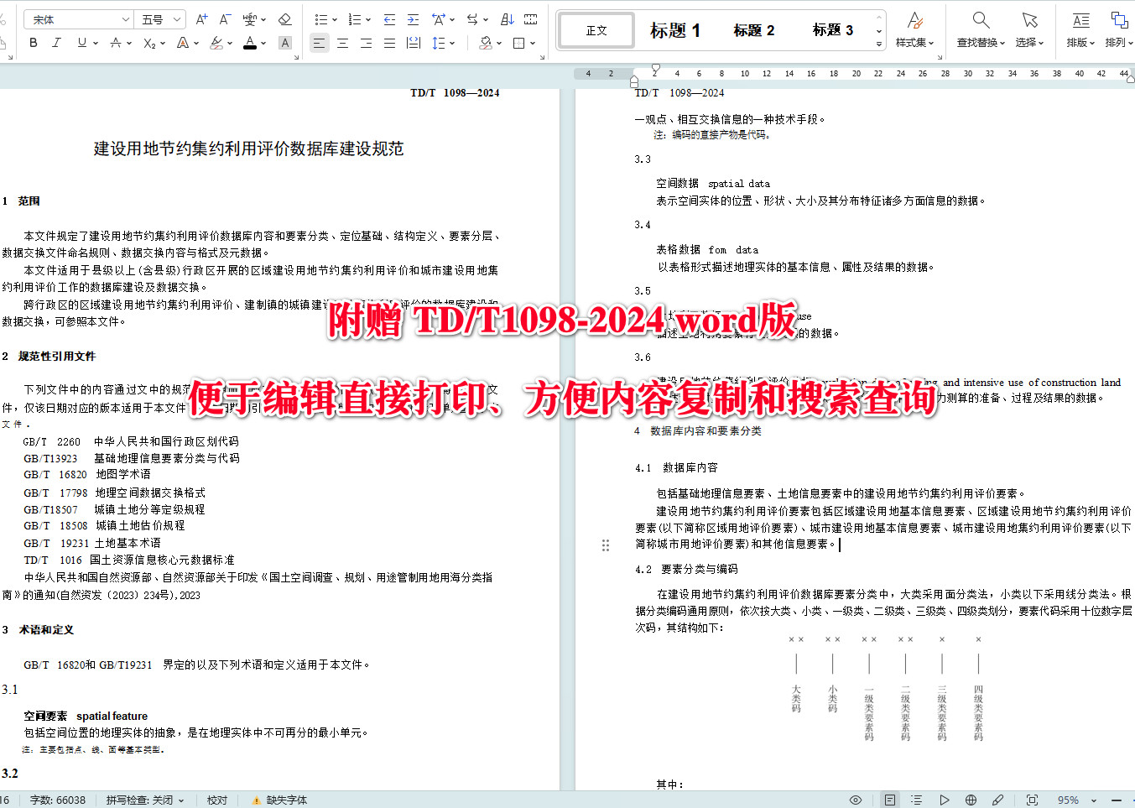
Task: Apply the 正文 body style
Action: pos(596,30)
